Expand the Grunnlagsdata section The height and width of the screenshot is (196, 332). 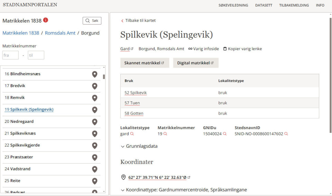139,146
